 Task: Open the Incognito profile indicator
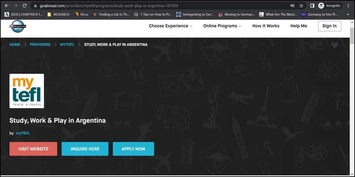tap(329, 6)
